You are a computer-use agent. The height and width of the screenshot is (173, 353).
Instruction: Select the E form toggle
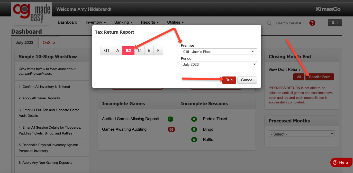pyautogui.click(x=149, y=51)
